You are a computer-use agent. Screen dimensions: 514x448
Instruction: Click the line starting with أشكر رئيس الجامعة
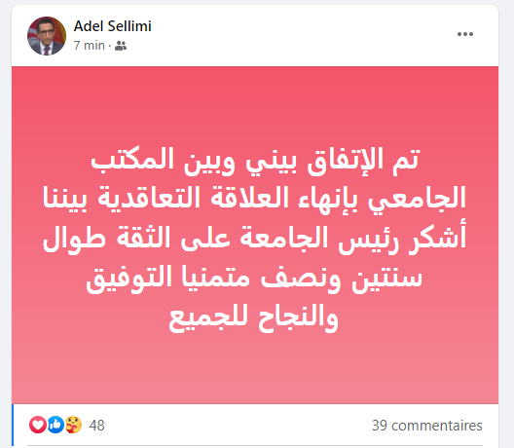(x=254, y=238)
